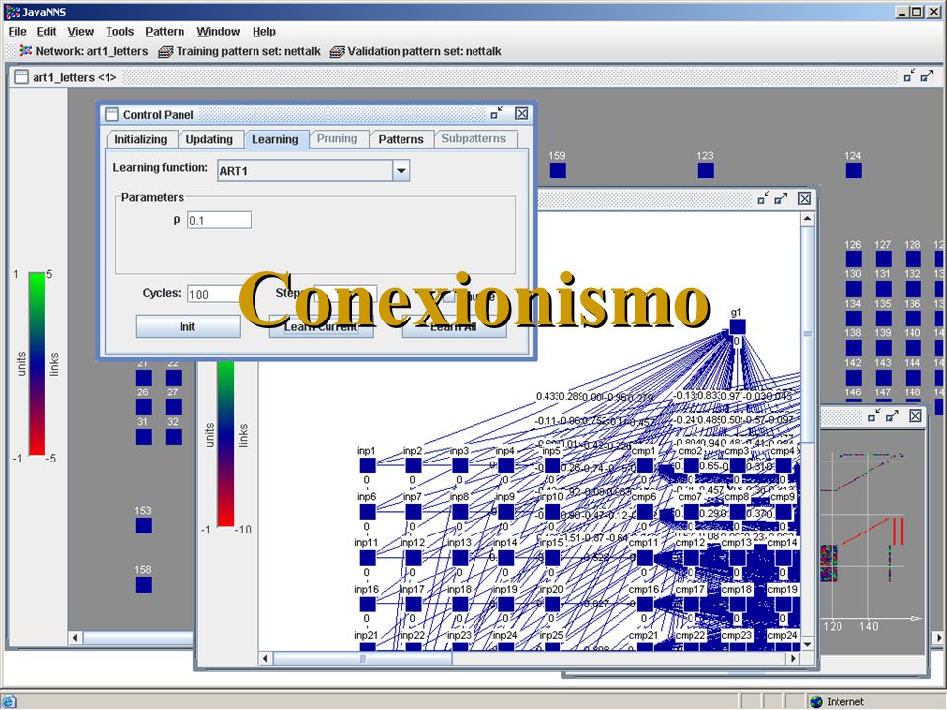Select unit 31 in art1_letters window

pyautogui.click(x=144, y=437)
